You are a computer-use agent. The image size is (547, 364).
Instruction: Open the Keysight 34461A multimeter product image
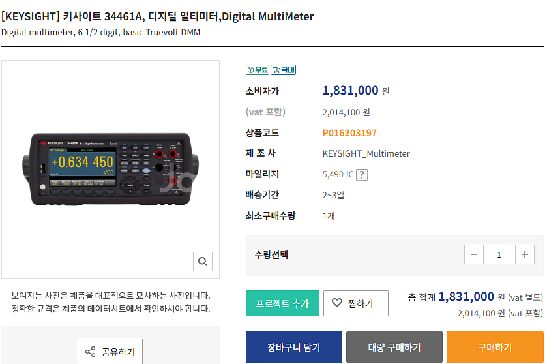click(x=110, y=169)
